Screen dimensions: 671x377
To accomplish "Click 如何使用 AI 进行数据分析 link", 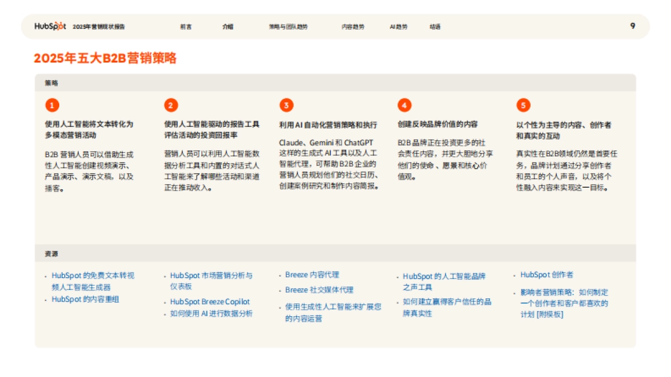I will pos(211,314).
